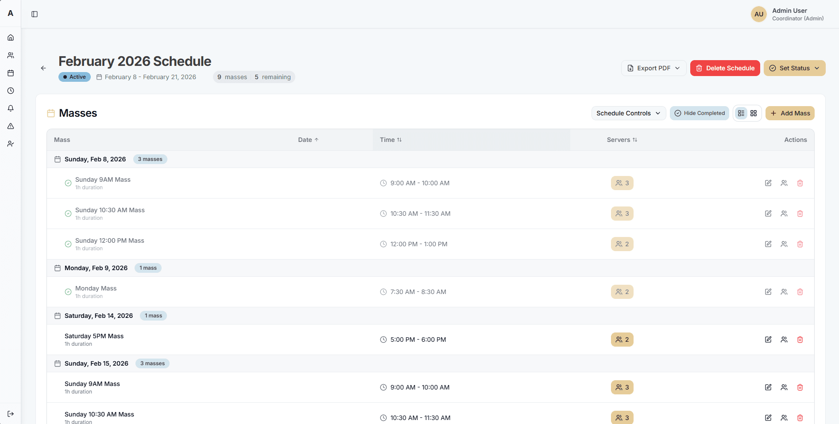Collapse the sidebar with the panel toggle
Screen dimensions: 839x424
[x=34, y=14]
